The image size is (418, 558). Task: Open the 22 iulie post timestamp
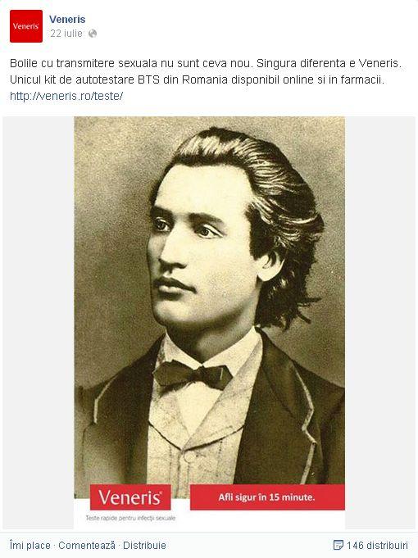(66, 34)
